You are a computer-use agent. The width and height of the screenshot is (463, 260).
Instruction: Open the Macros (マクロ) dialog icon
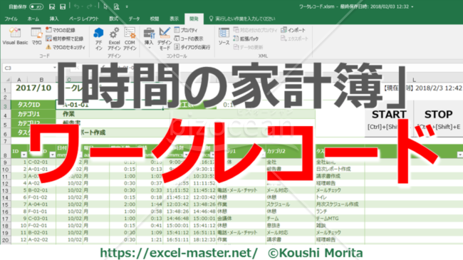36,36
